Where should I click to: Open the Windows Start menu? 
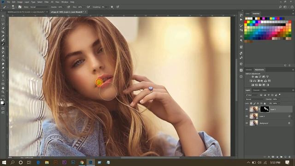(4, 162)
